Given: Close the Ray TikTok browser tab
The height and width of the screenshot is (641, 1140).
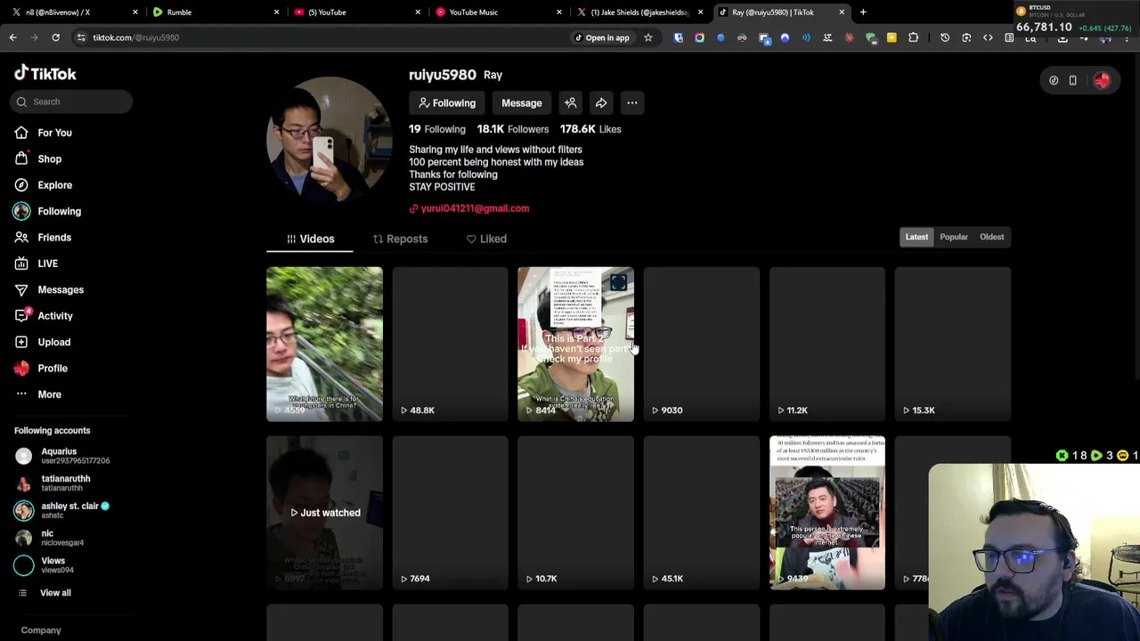Looking at the screenshot, I should pos(842,12).
